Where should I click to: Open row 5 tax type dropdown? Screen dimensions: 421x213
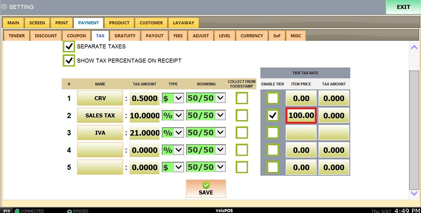click(x=173, y=167)
